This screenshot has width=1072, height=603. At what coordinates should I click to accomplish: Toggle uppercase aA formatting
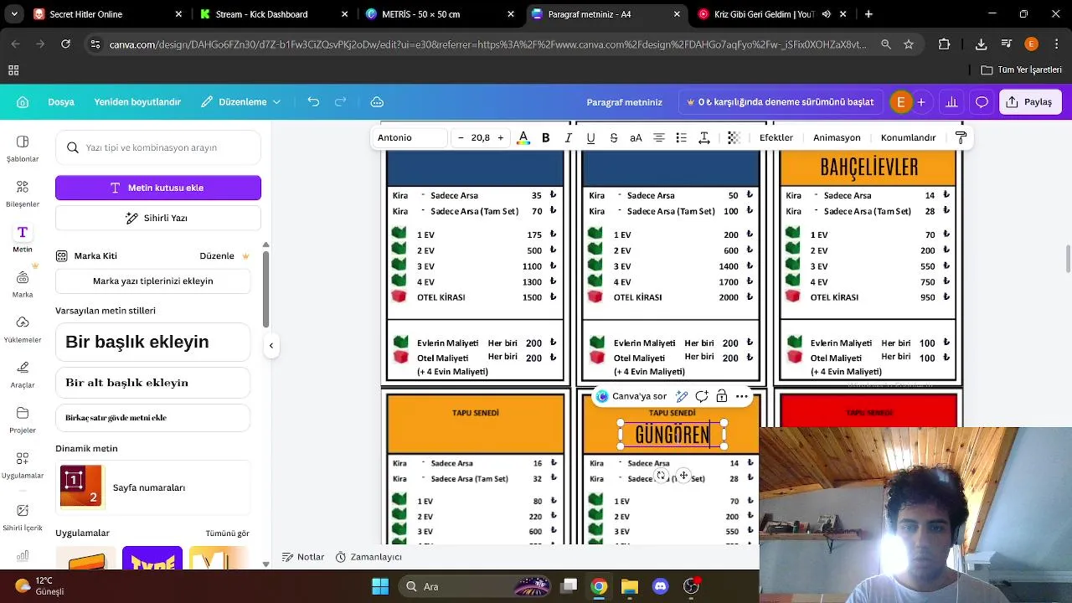[x=636, y=137]
